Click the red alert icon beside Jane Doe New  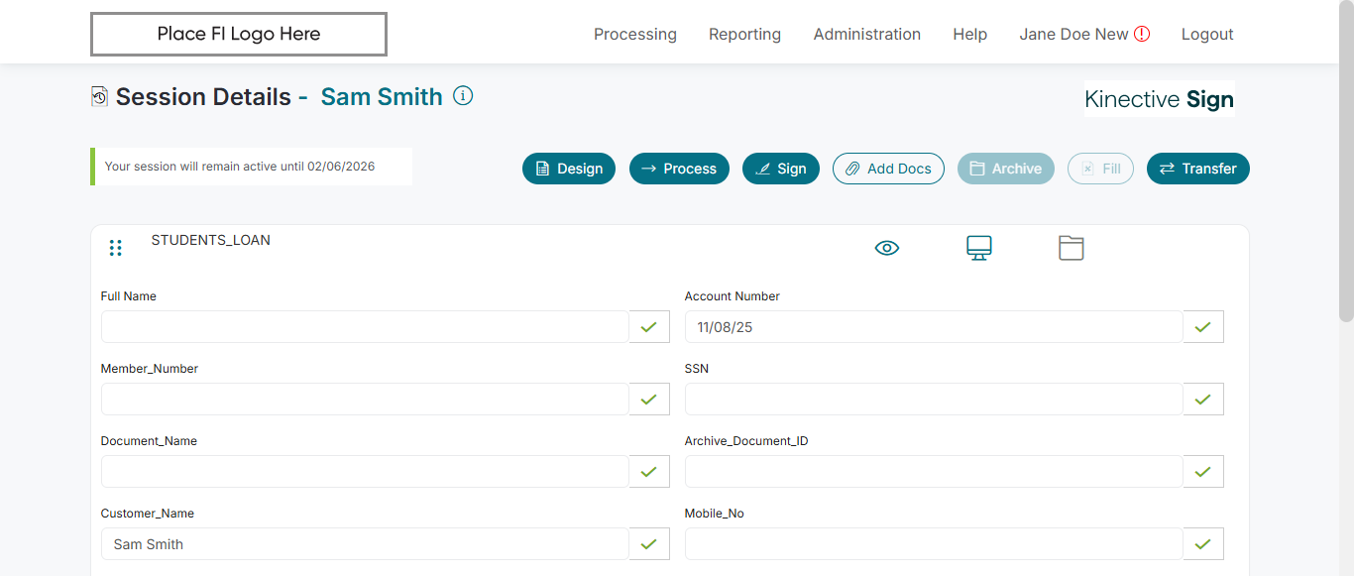coord(1142,34)
